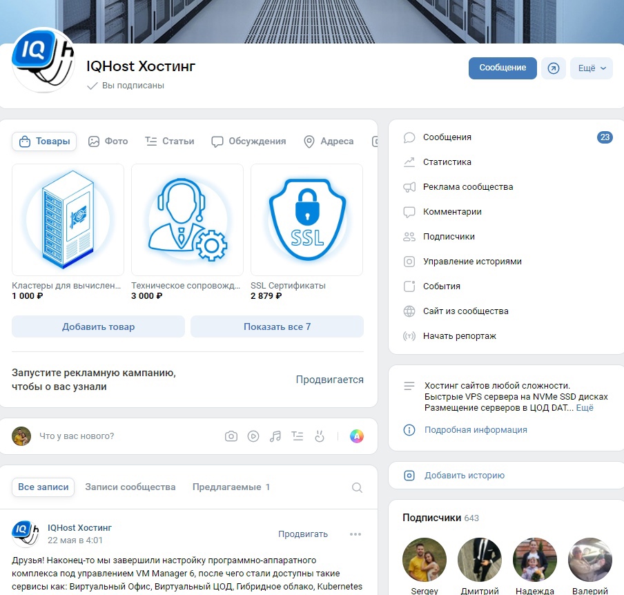The height and width of the screenshot is (595, 624).
Task: Click the Комментарии bubble icon
Action: (409, 212)
